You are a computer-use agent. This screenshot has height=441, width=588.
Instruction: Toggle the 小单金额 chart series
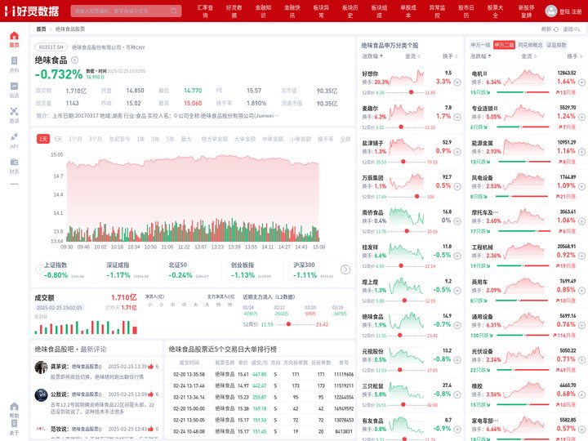pos(301,139)
